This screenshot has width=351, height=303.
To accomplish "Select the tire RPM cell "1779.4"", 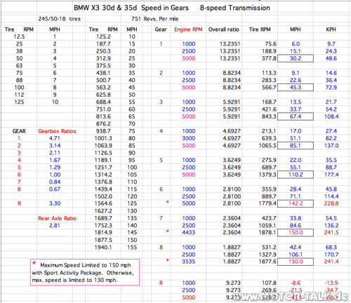I will point(267,203).
